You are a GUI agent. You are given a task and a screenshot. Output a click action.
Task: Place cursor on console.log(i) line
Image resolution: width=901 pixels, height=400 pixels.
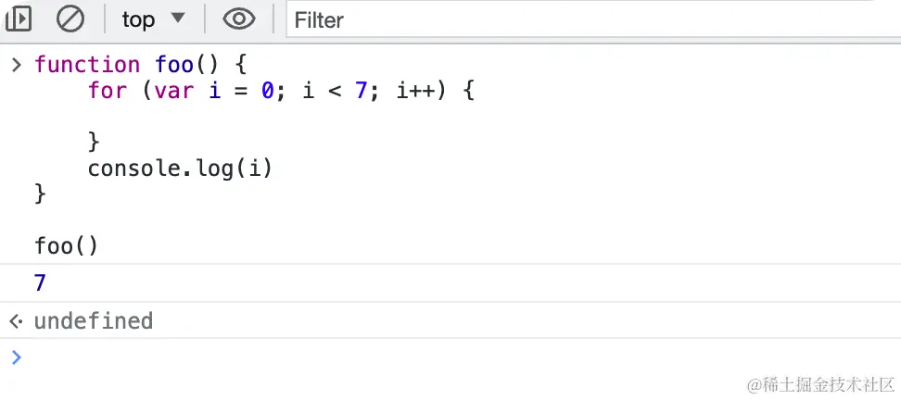point(180,169)
